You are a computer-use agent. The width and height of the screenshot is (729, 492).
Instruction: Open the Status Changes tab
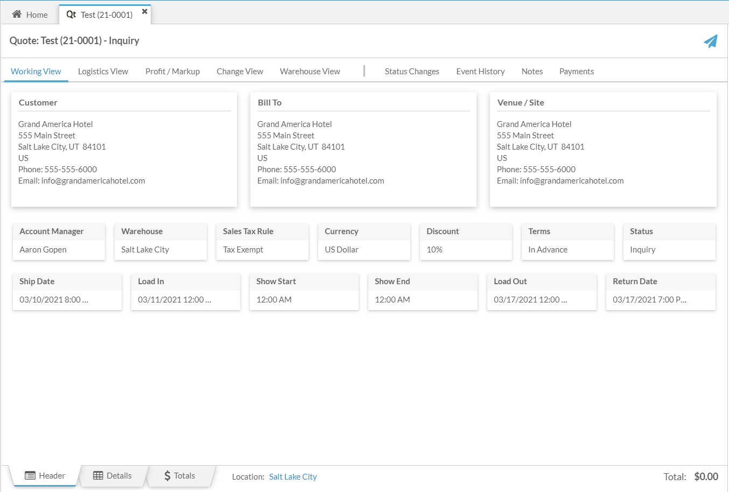coord(412,72)
